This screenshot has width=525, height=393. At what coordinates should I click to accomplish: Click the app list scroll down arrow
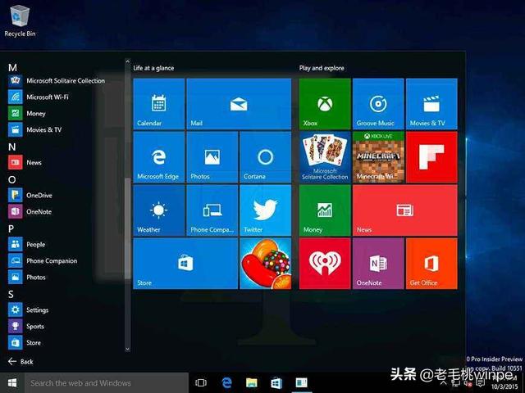pos(128,350)
